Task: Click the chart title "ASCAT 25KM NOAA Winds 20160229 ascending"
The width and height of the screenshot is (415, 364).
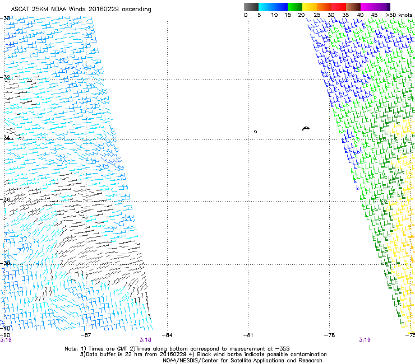Action: point(81,10)
